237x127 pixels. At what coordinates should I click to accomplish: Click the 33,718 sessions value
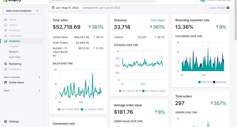pos(122,27)
